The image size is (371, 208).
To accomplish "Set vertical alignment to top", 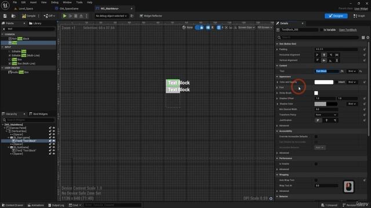I will [x=317, y=60].
